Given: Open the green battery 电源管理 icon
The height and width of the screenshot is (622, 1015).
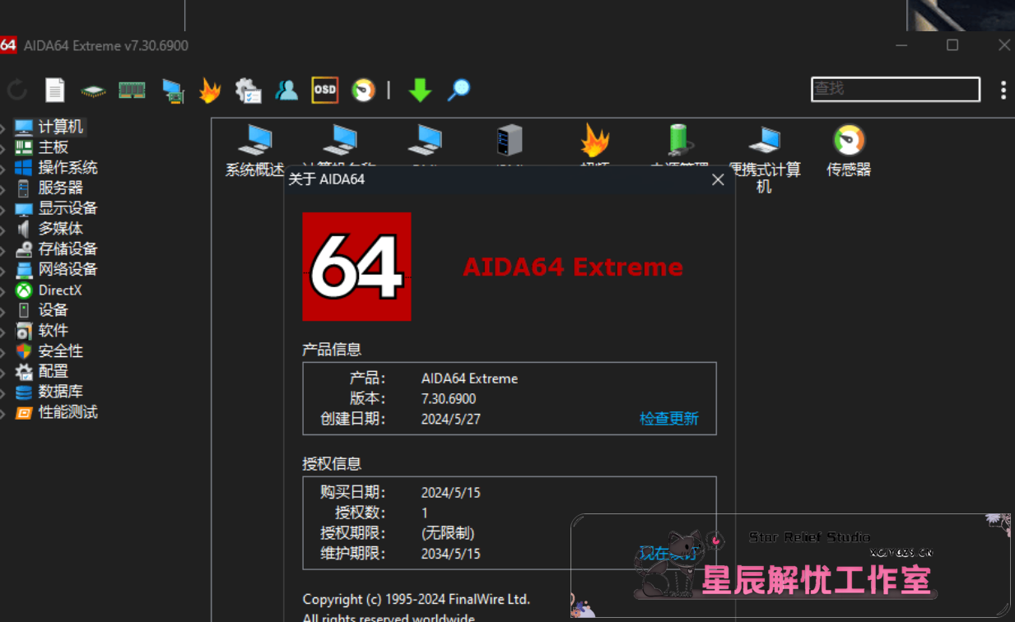Looking at the screenshot, I should coord(679,140).
